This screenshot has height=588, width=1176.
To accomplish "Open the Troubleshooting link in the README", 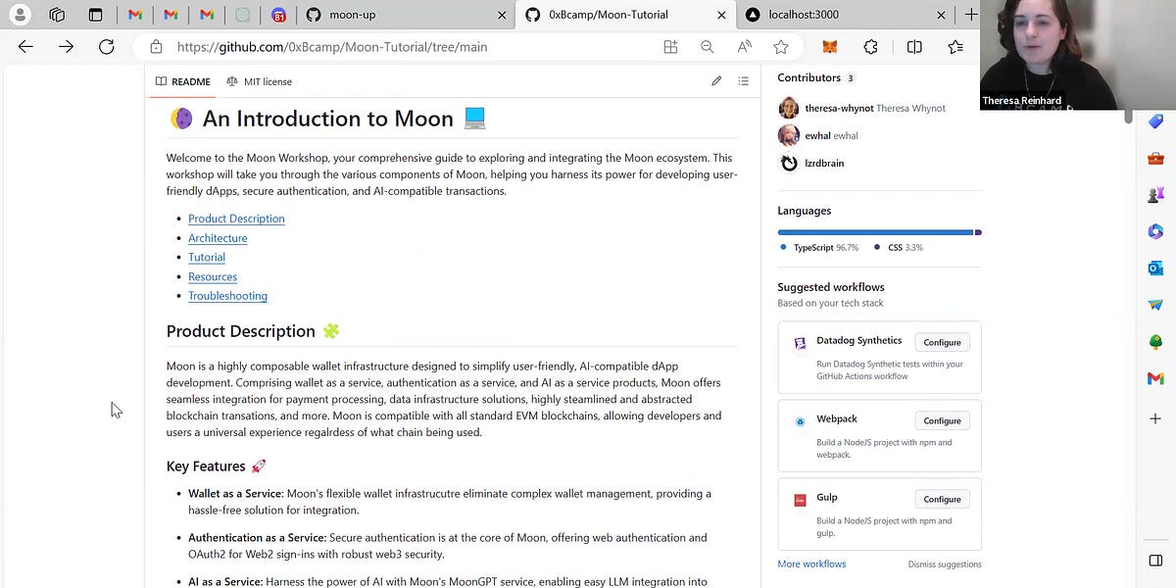I will (227, 296).
